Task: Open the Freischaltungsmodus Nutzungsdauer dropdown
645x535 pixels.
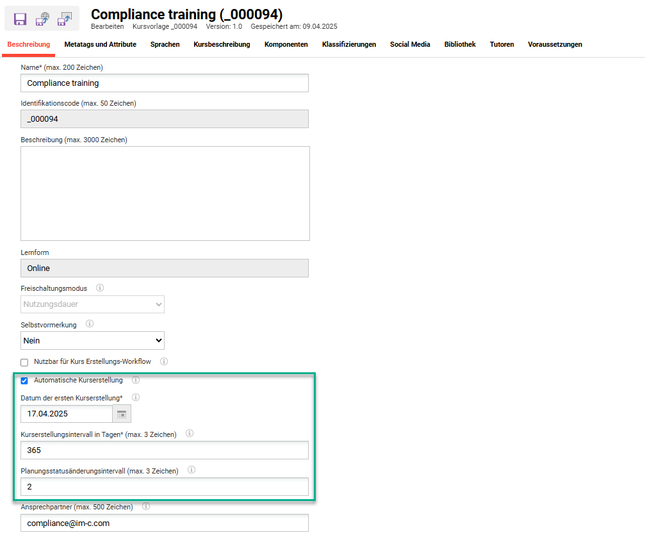Action: coord(92,304)
